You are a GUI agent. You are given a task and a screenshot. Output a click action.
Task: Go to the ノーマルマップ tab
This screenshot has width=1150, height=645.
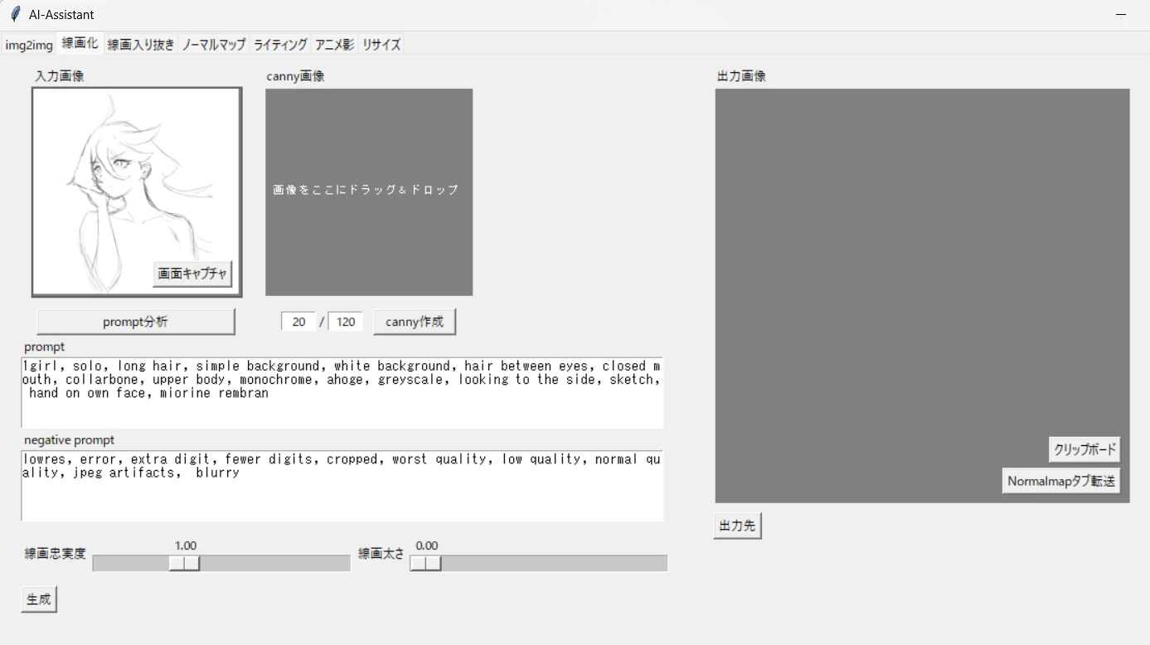(x=214, y=45)
